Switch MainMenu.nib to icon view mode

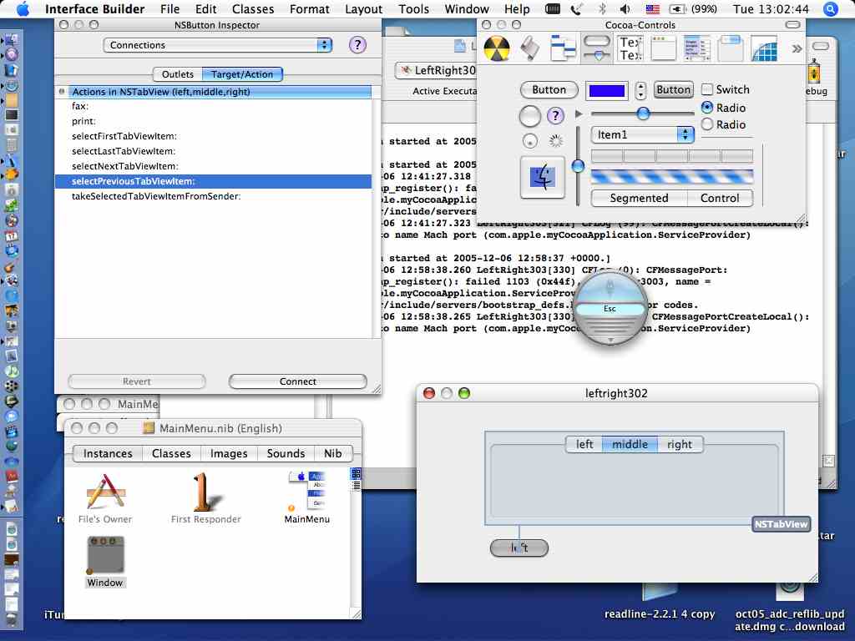tap(356, 473)
